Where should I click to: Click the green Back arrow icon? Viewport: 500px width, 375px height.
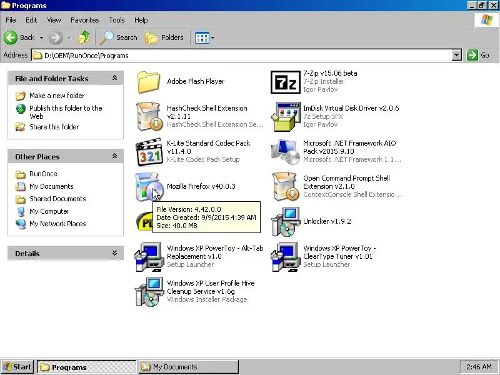tap(11, 37)
